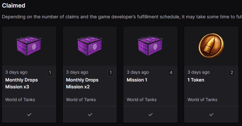Click the count badge 2 on 1 Token
Viewport: 242px width, 126px height.
coord(232,73)
